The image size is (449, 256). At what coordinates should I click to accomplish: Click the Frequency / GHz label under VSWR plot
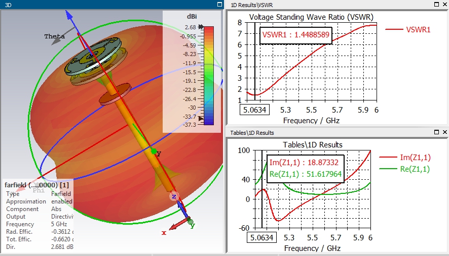point(311,121)
